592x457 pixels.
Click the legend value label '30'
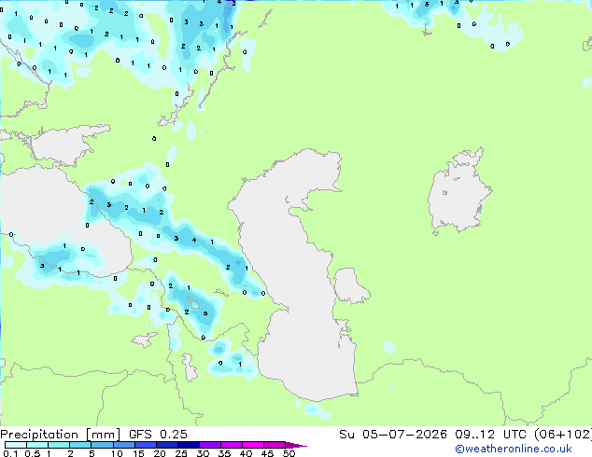(x=204, y=453)
